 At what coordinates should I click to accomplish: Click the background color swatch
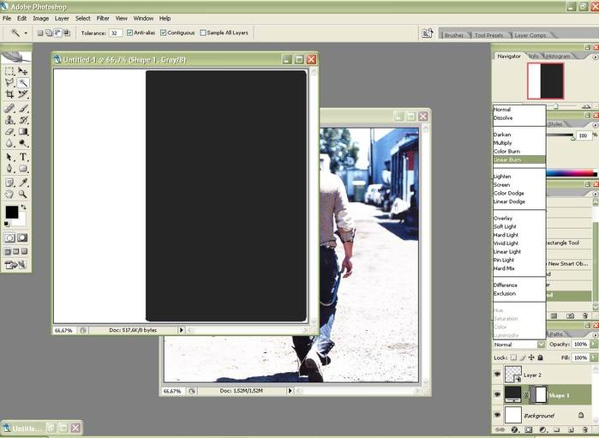click(x=21, y=220)
